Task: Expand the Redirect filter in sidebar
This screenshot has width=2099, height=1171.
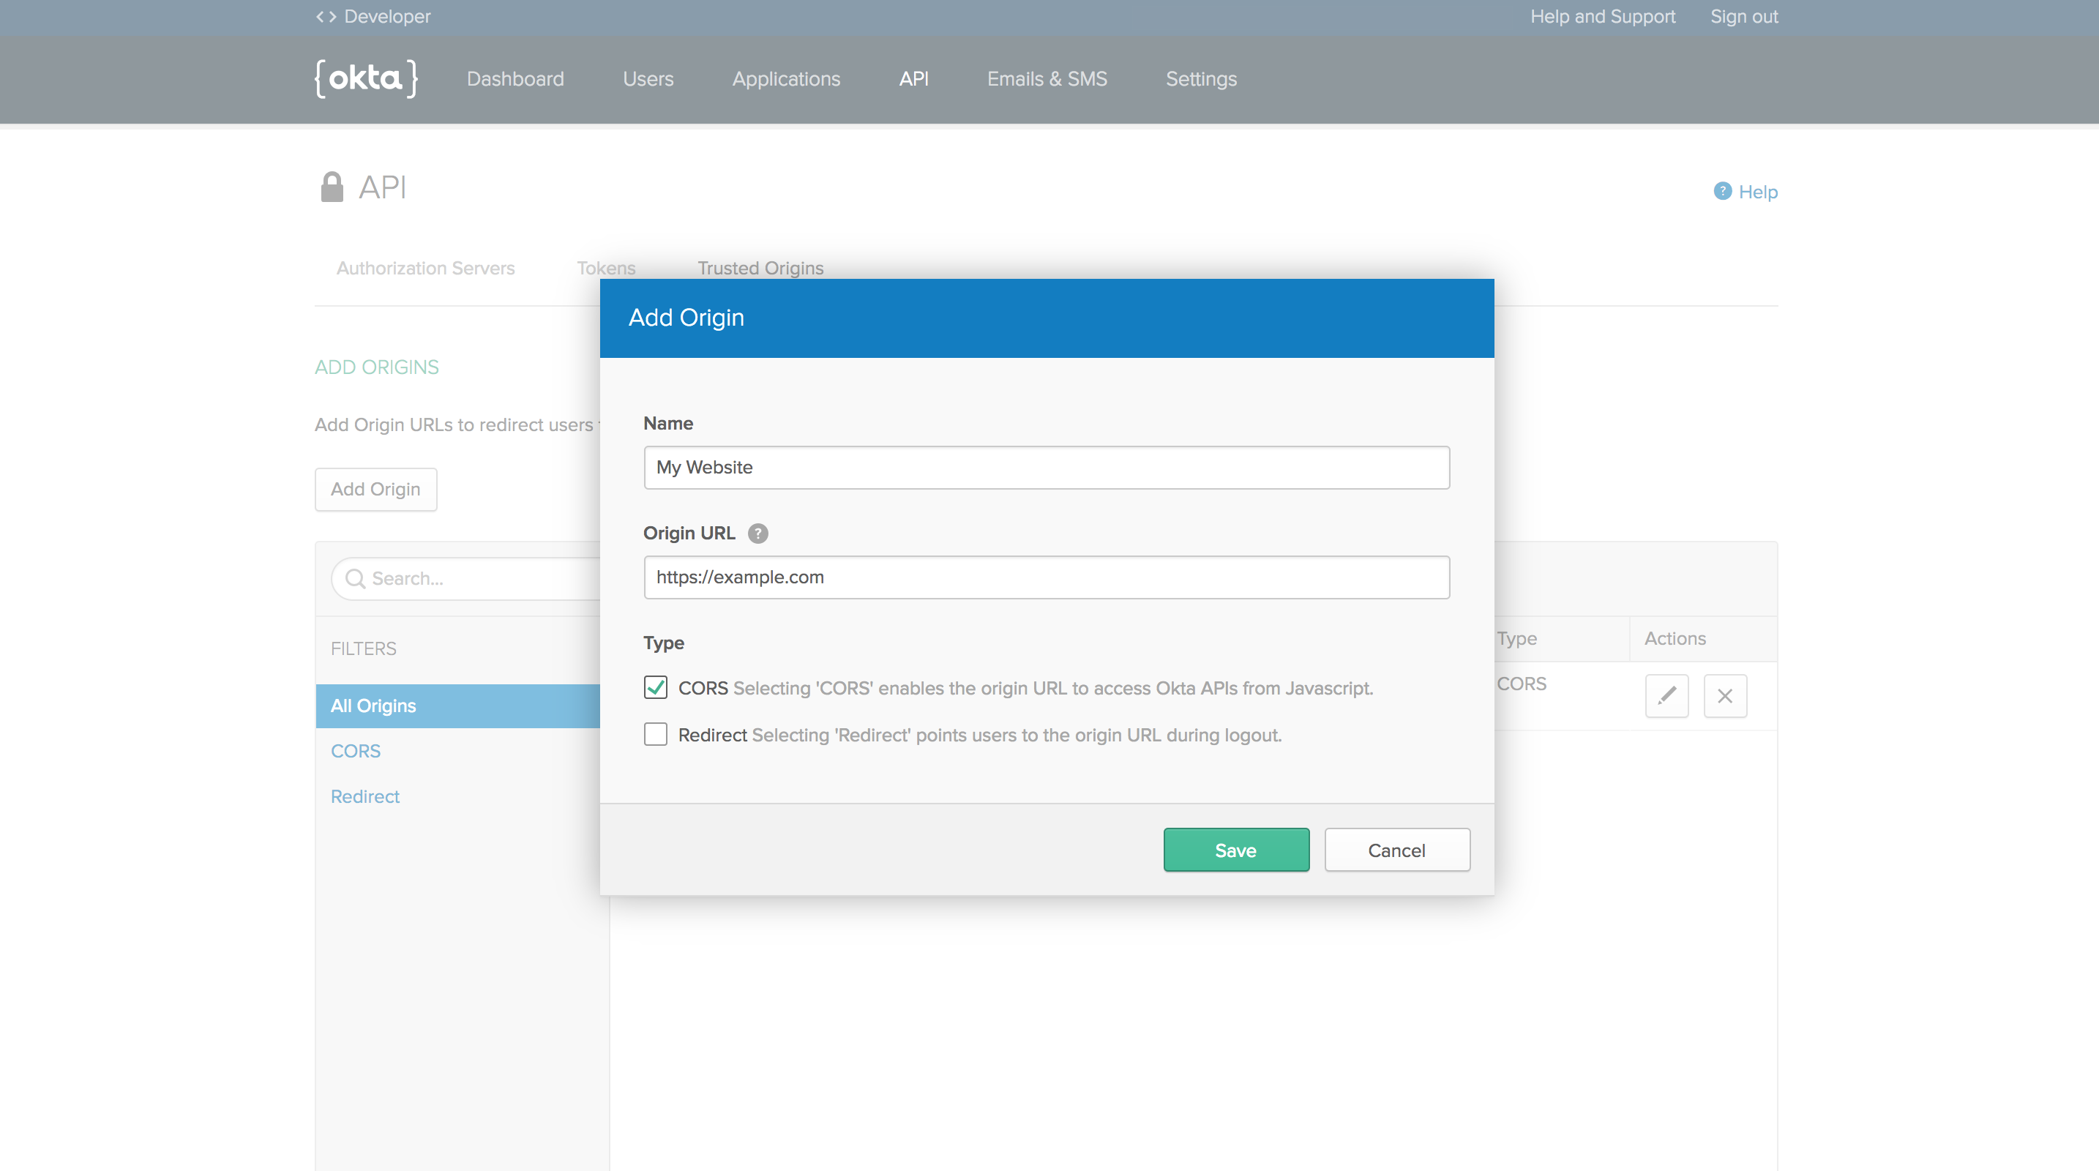Action: (x=364, y=796)
